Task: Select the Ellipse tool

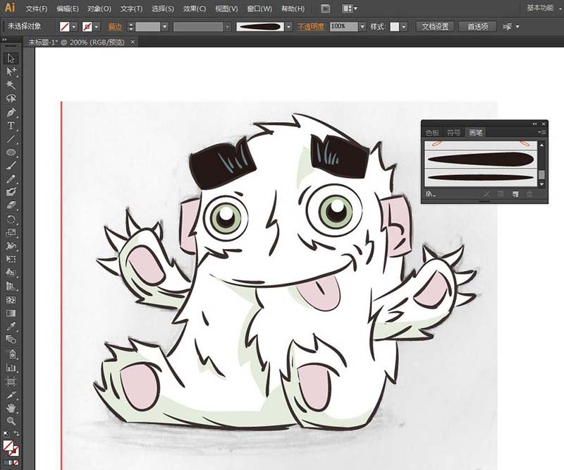Action: pos(11,152)
